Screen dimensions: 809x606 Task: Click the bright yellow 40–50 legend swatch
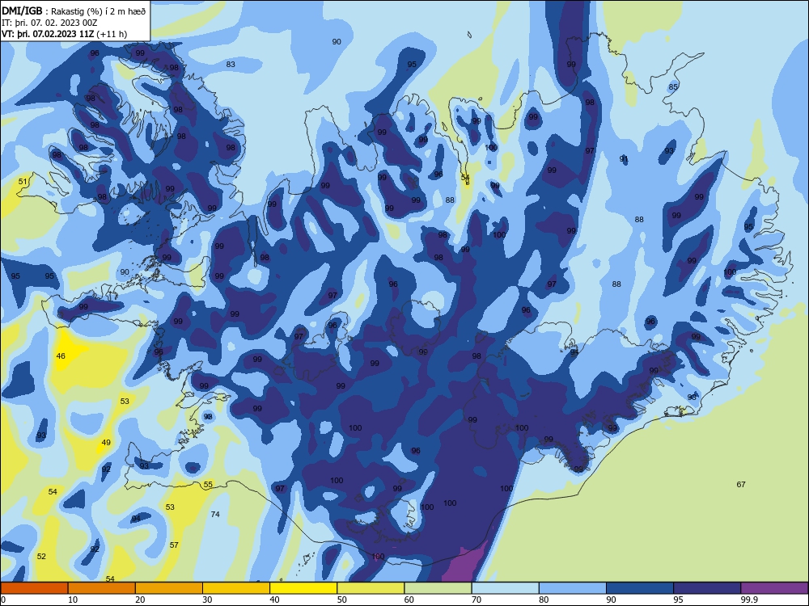[x=303, y=588]
